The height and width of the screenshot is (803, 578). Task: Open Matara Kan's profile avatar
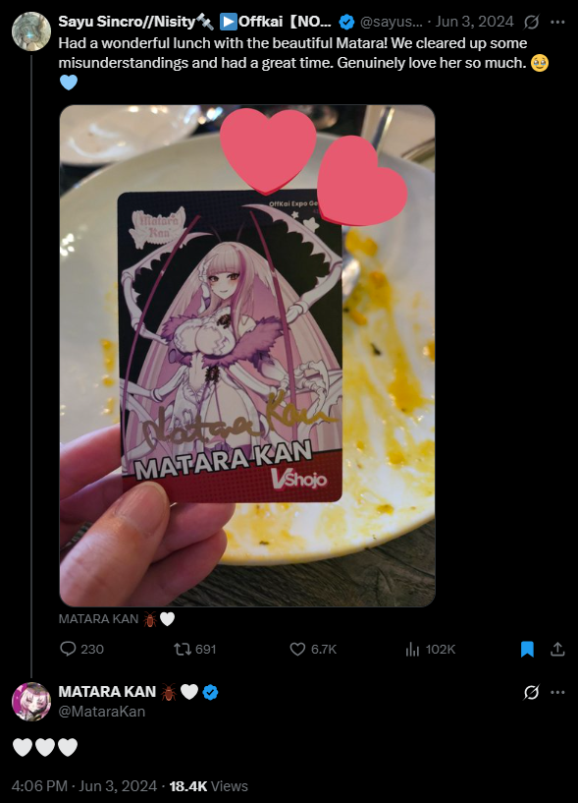(31, 702)
